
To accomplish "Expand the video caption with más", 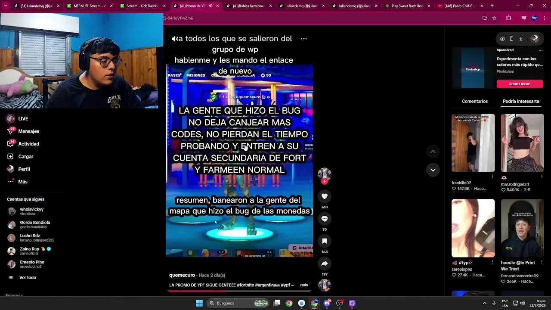I will click(304, 285).
